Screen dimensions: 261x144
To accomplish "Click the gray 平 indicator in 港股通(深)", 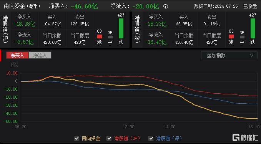I will point(242,37).
